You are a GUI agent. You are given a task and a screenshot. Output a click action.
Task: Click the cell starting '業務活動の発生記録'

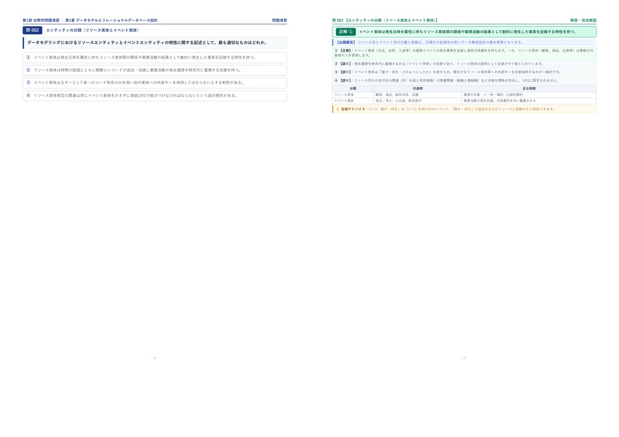529,101
